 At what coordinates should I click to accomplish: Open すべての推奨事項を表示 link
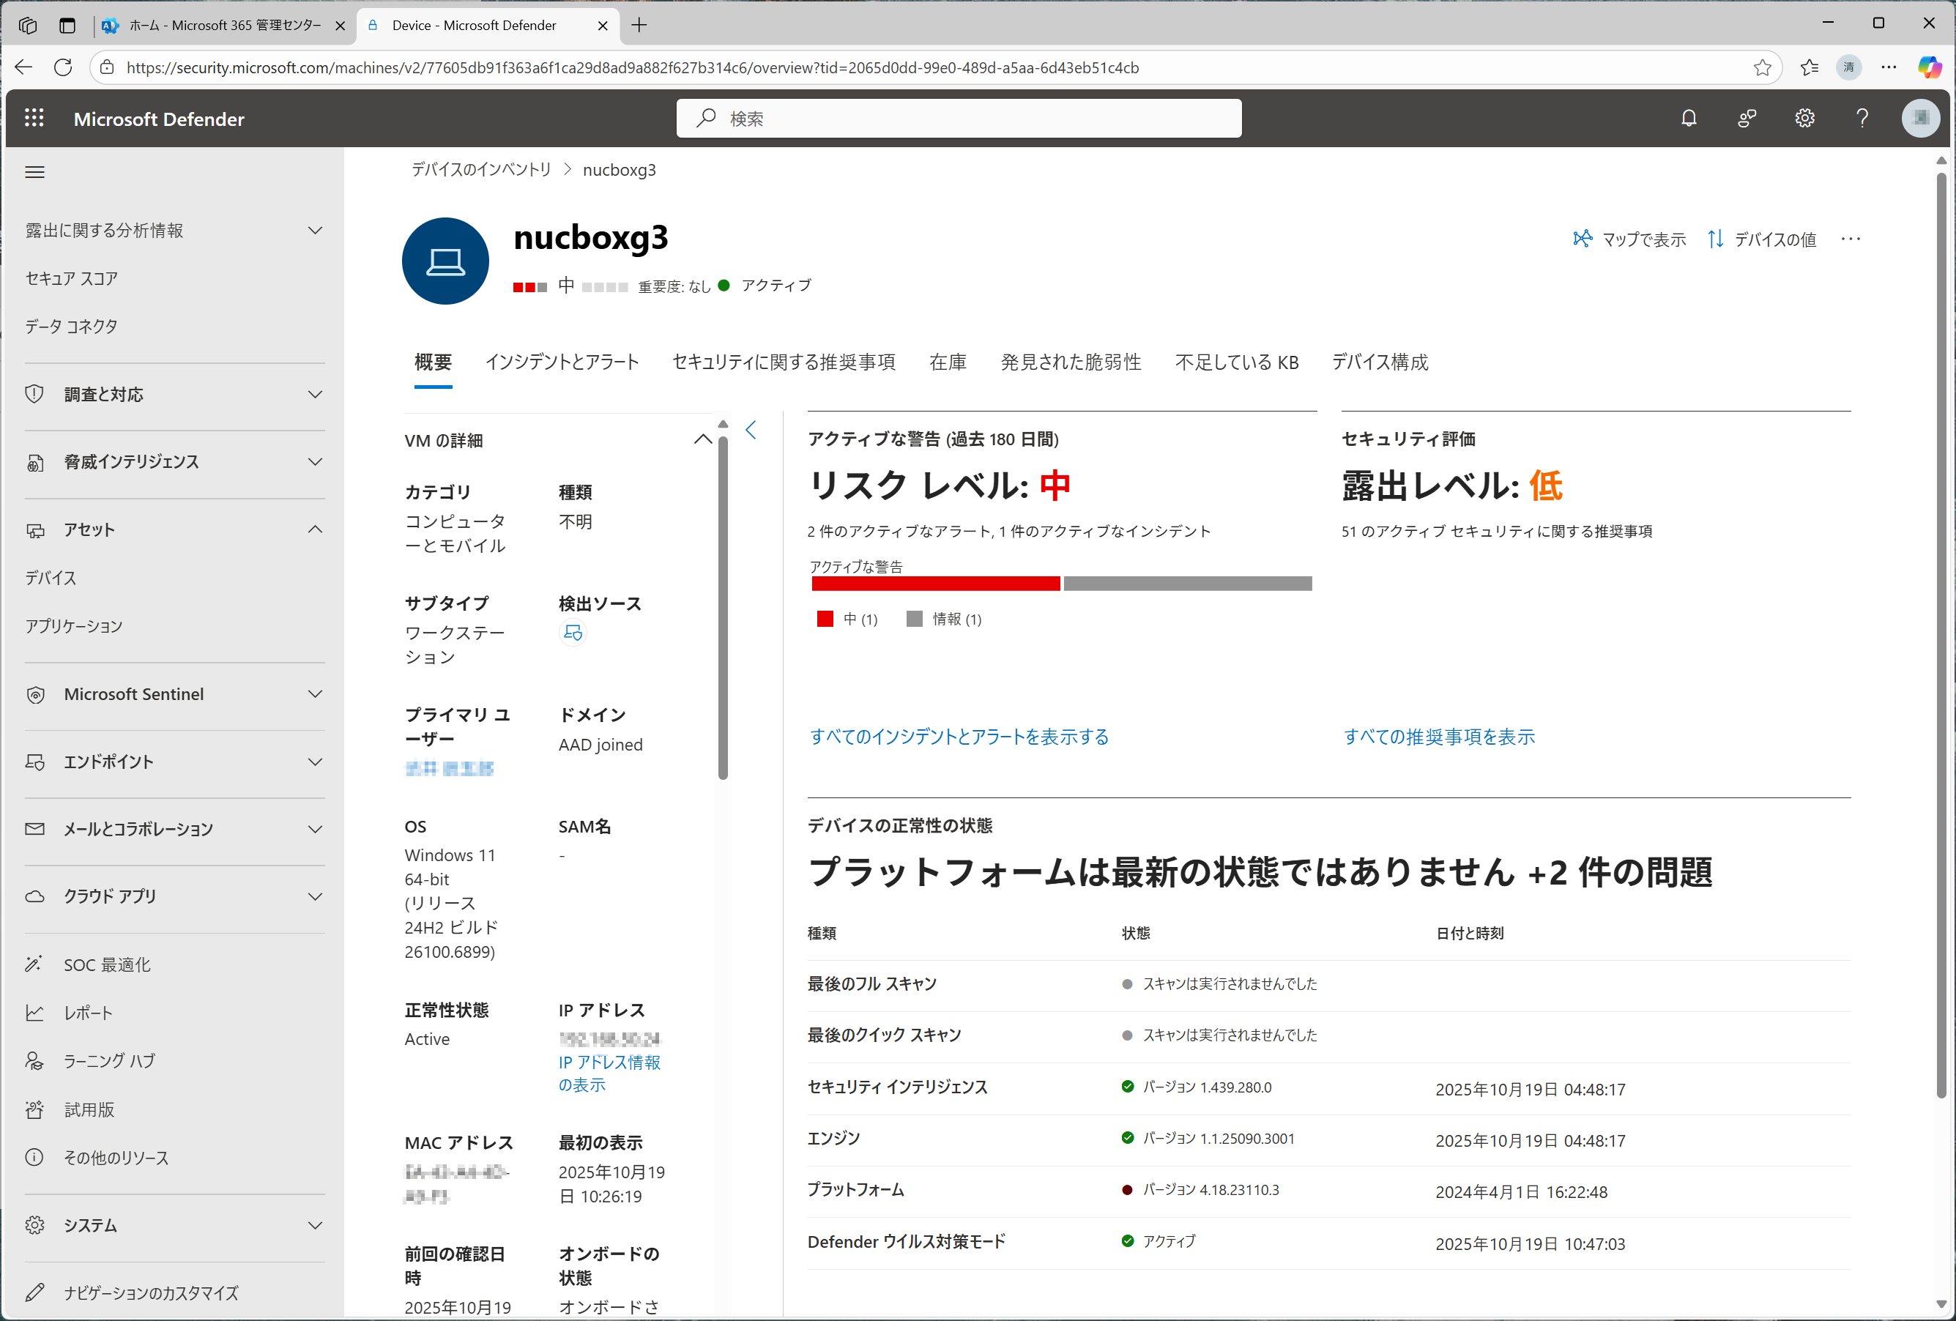point(1439,736)
